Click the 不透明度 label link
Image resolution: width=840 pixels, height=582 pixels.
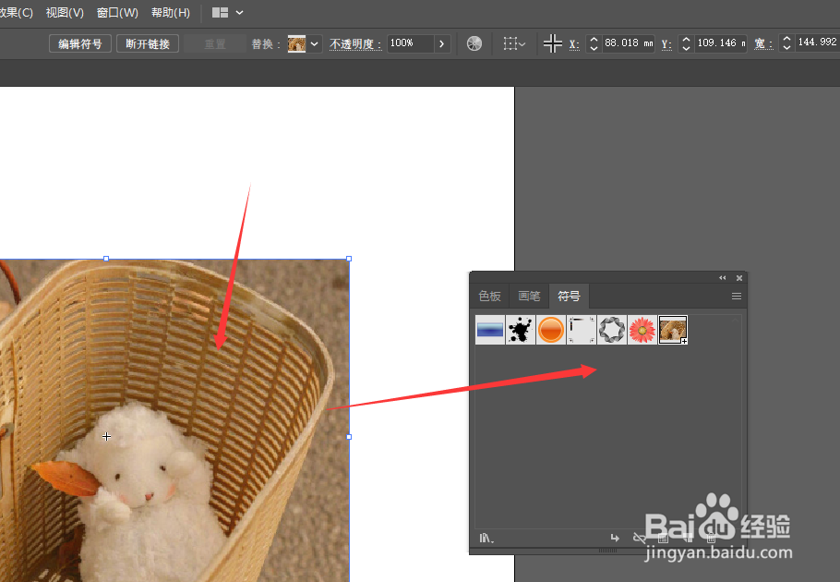click(x=355, y=44)
